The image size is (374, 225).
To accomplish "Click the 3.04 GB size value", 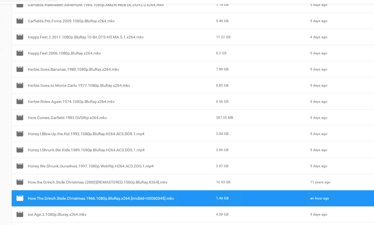I will 222,134.
